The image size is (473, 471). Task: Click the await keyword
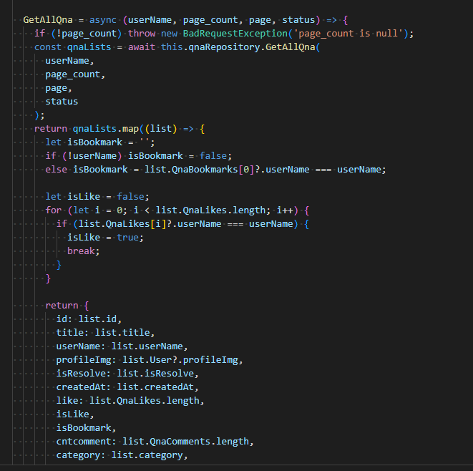142,47
